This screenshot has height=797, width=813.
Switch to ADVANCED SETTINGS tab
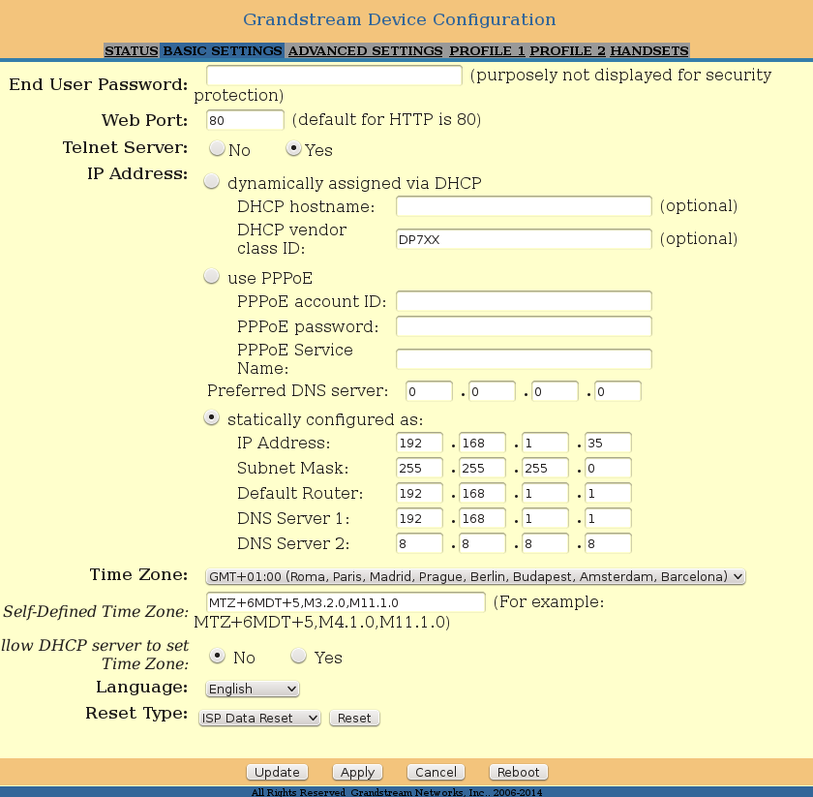pos(365,50)
